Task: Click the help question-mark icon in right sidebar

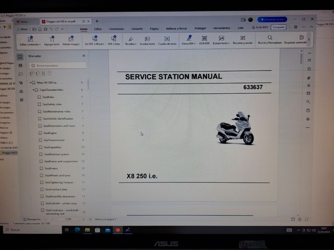Action: click(308, 110)
